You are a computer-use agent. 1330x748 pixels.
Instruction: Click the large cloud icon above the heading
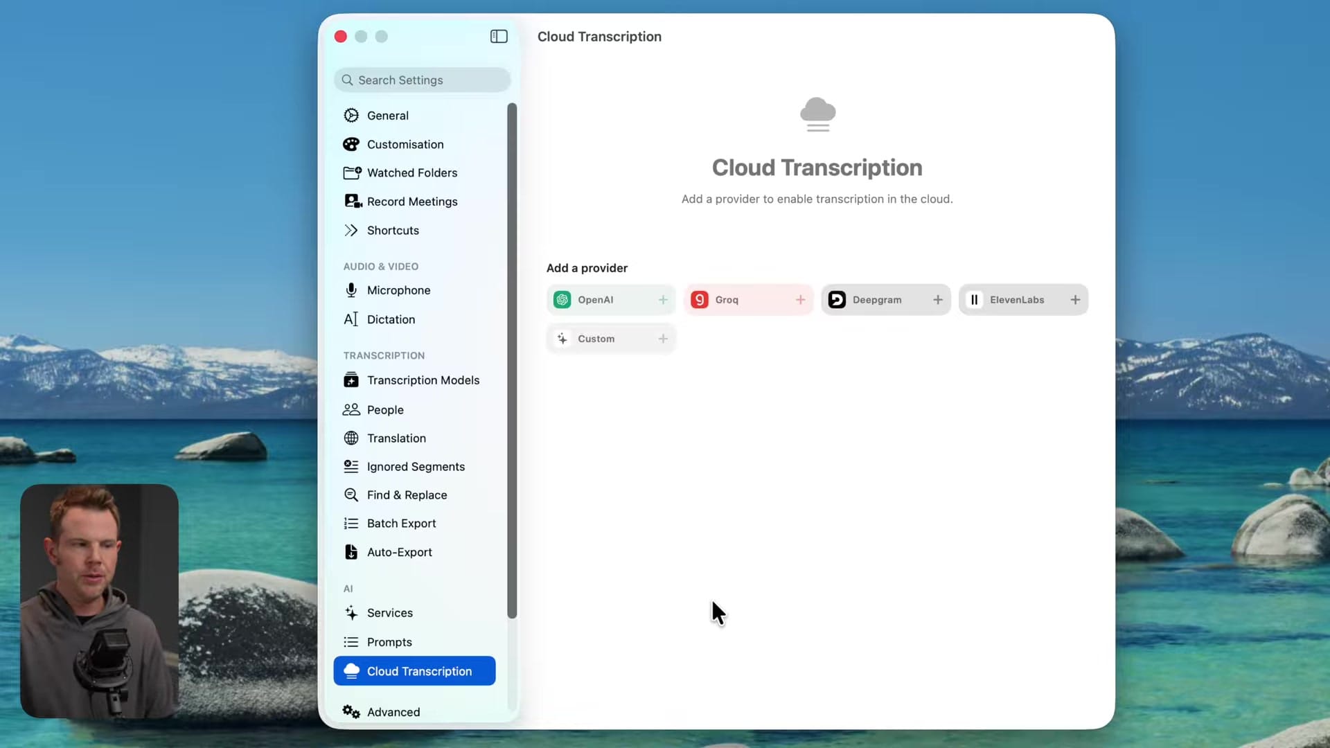[817, 114]
